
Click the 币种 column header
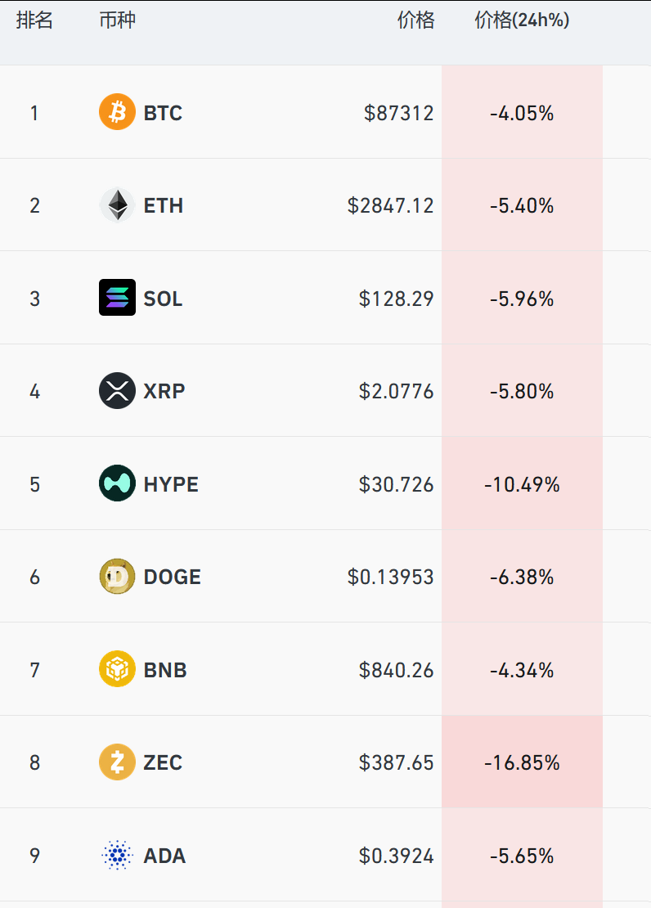coord(117,21)
